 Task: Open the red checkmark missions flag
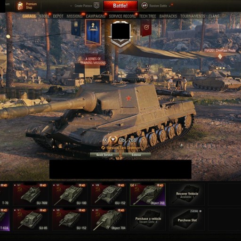tap(146, 28)
